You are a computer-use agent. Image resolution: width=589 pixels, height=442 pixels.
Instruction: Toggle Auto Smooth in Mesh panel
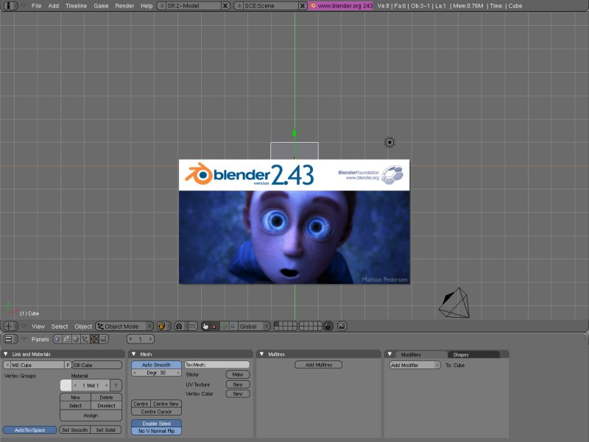tap(156, 365)
